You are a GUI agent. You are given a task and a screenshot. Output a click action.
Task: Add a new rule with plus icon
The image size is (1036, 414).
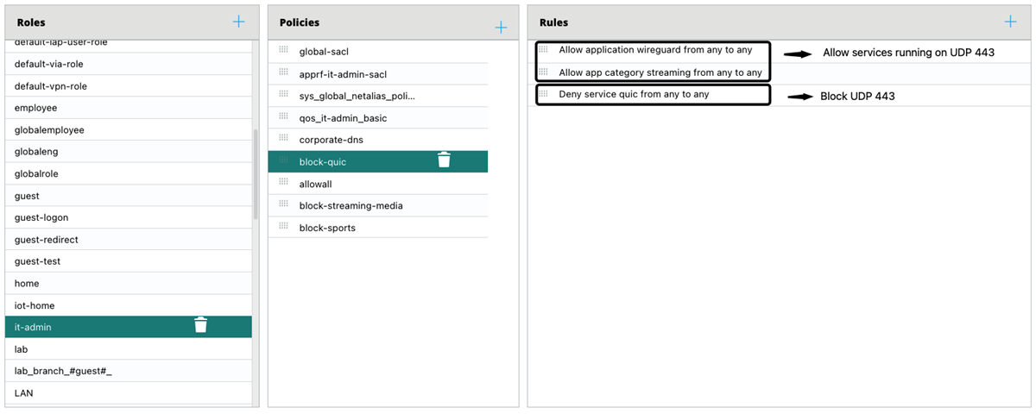coord(1011,22)
